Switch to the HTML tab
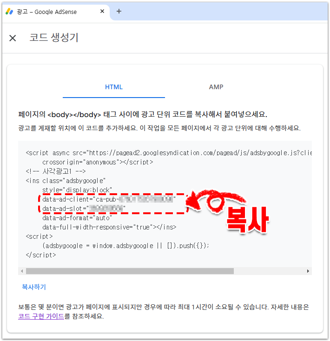 (114, 87)
